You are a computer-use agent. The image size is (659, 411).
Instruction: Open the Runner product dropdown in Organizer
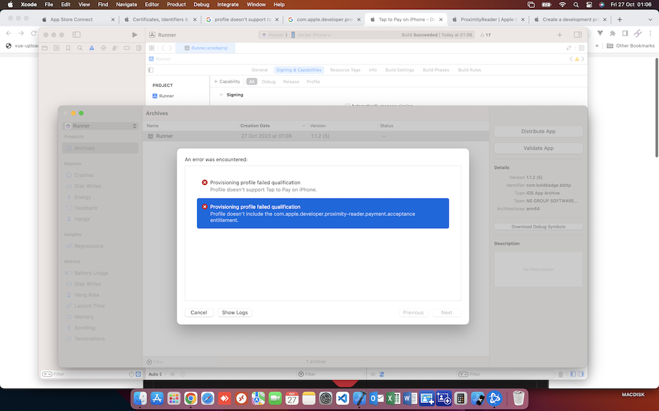coord(100,126)
